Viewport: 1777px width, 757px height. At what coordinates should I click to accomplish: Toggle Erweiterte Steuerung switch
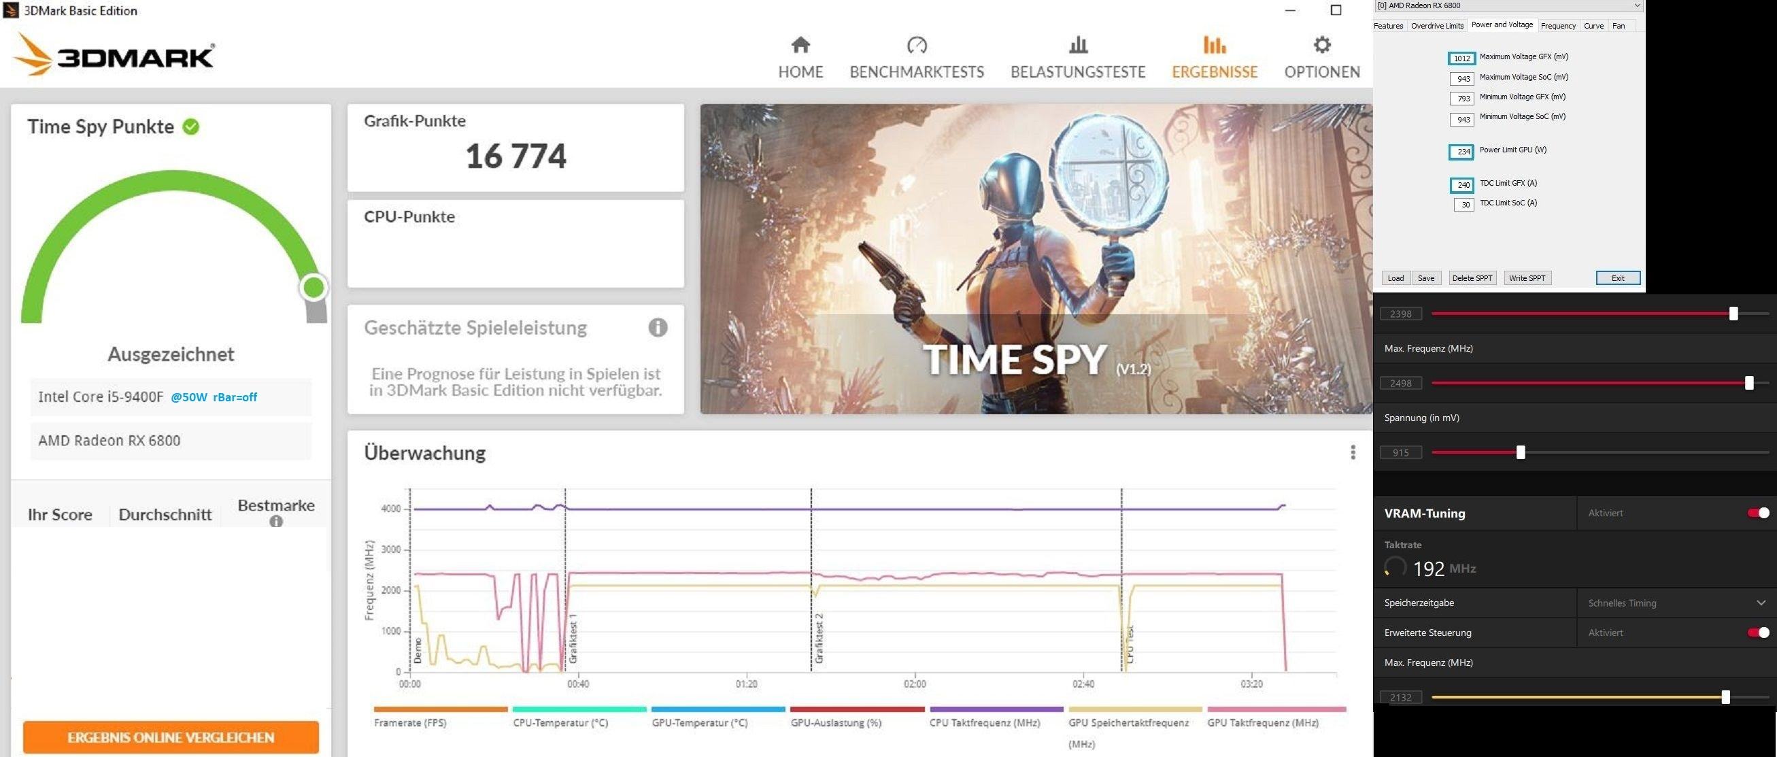click(1758, 632)
